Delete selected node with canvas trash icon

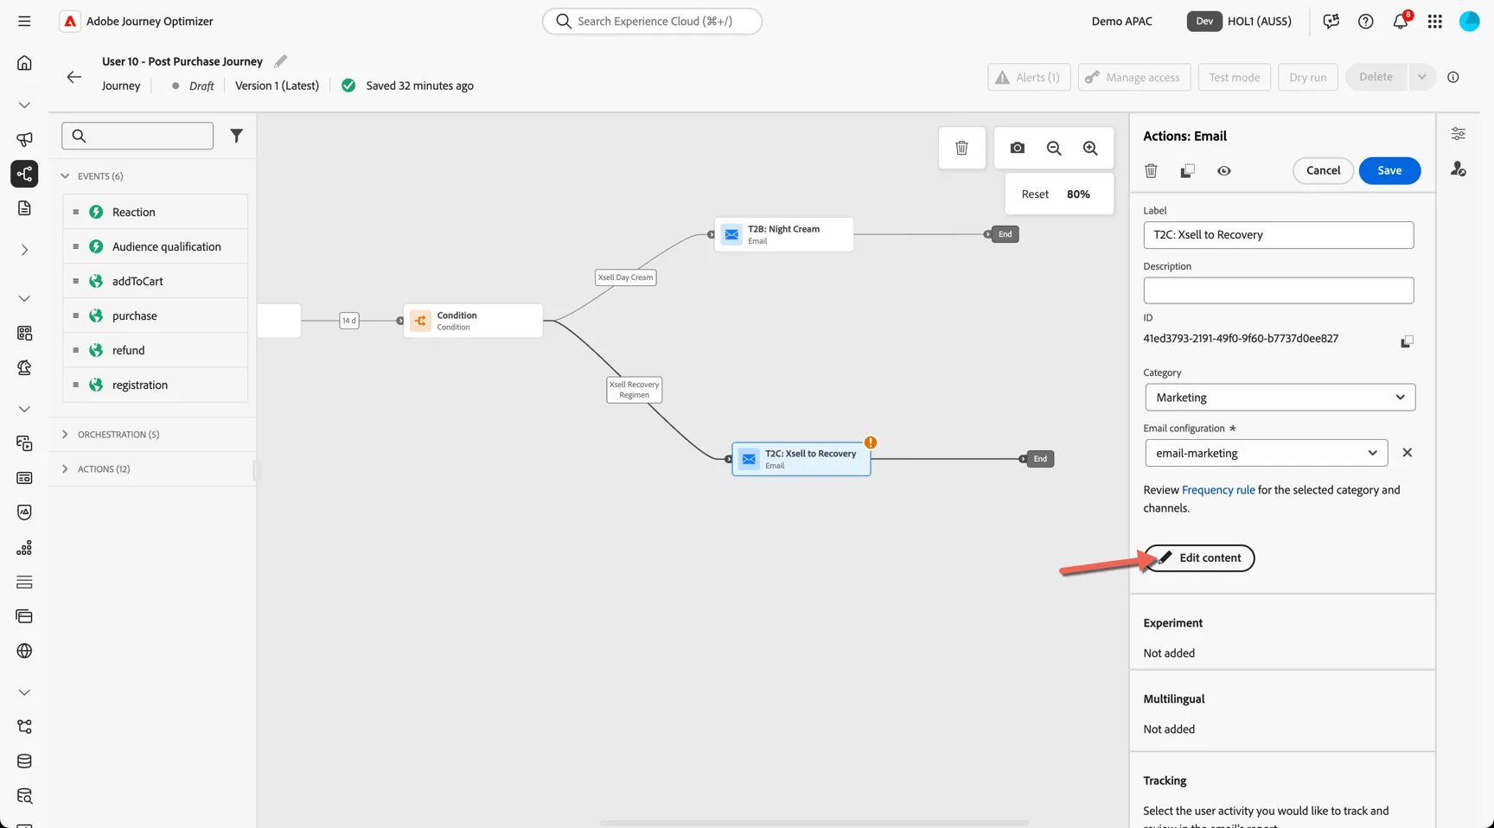click(961, 148)
